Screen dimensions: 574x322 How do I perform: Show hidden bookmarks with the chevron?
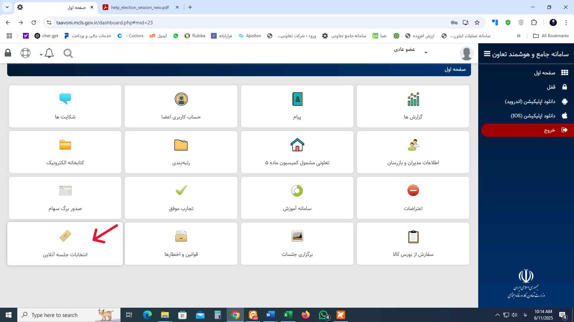(x=518, y=36)
